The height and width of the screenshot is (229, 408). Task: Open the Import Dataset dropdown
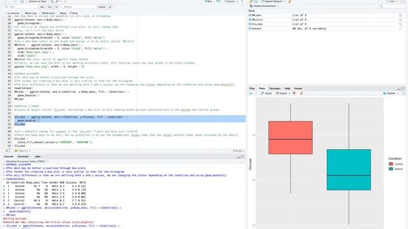[x=273, y=1]
